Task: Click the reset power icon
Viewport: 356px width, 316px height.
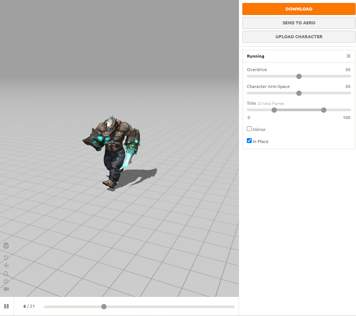Action: pos(6,281)
